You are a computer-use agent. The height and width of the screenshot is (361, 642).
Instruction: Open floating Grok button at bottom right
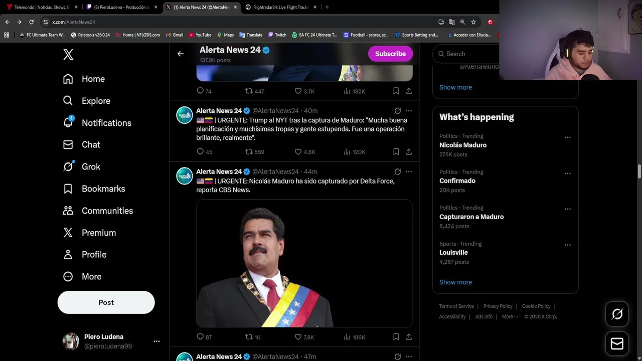tap(617, 314)
